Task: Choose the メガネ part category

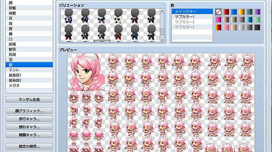Action: coord(29,86)
